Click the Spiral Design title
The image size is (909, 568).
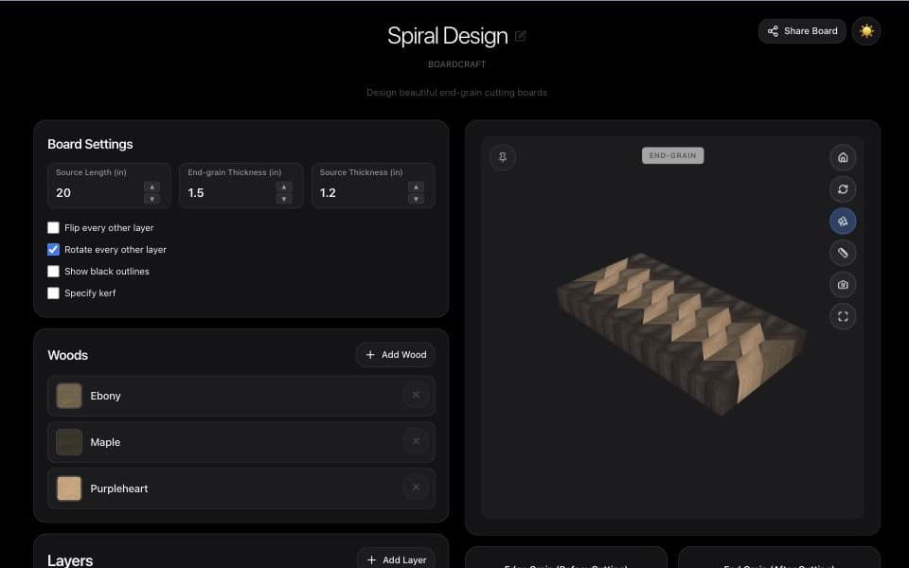[448, 36]
